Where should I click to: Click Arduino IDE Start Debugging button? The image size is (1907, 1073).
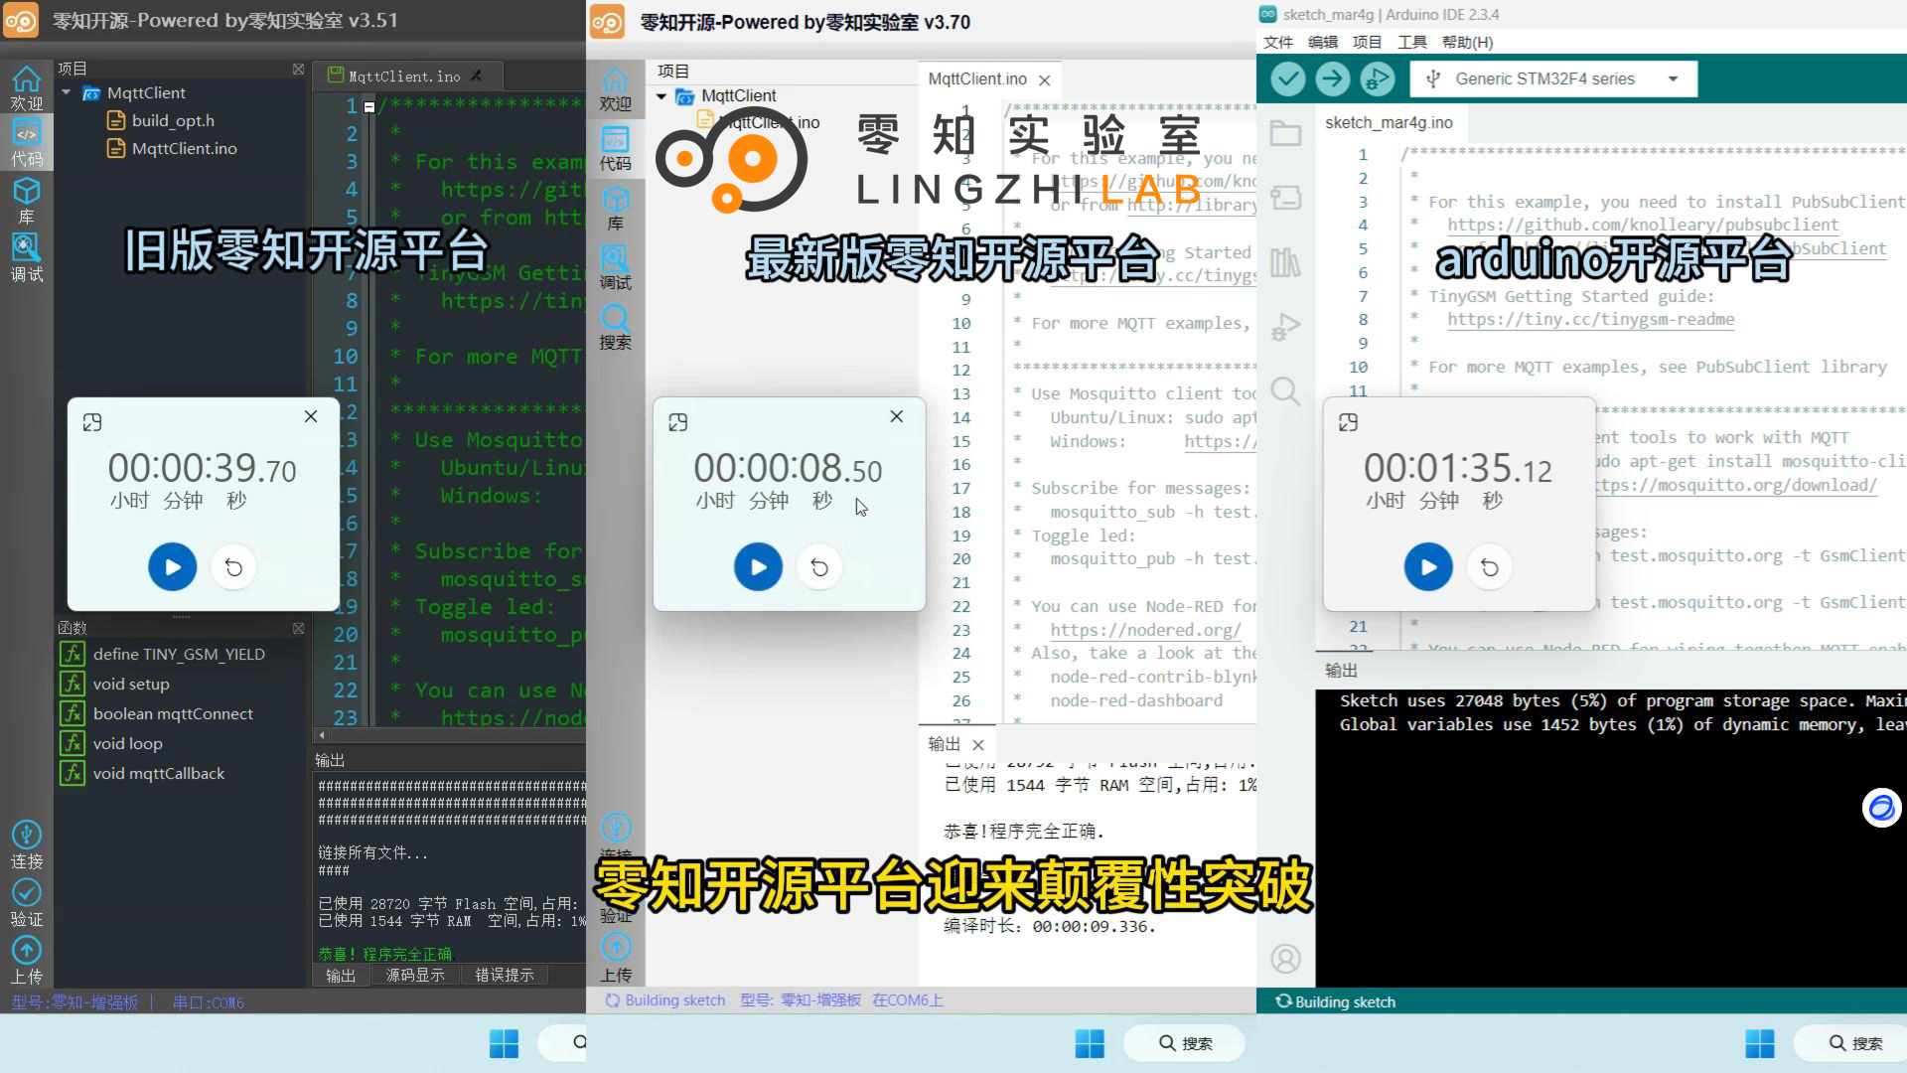(x=1378, y=78)
